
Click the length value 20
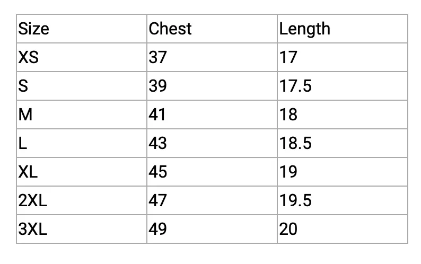(288, 229)
